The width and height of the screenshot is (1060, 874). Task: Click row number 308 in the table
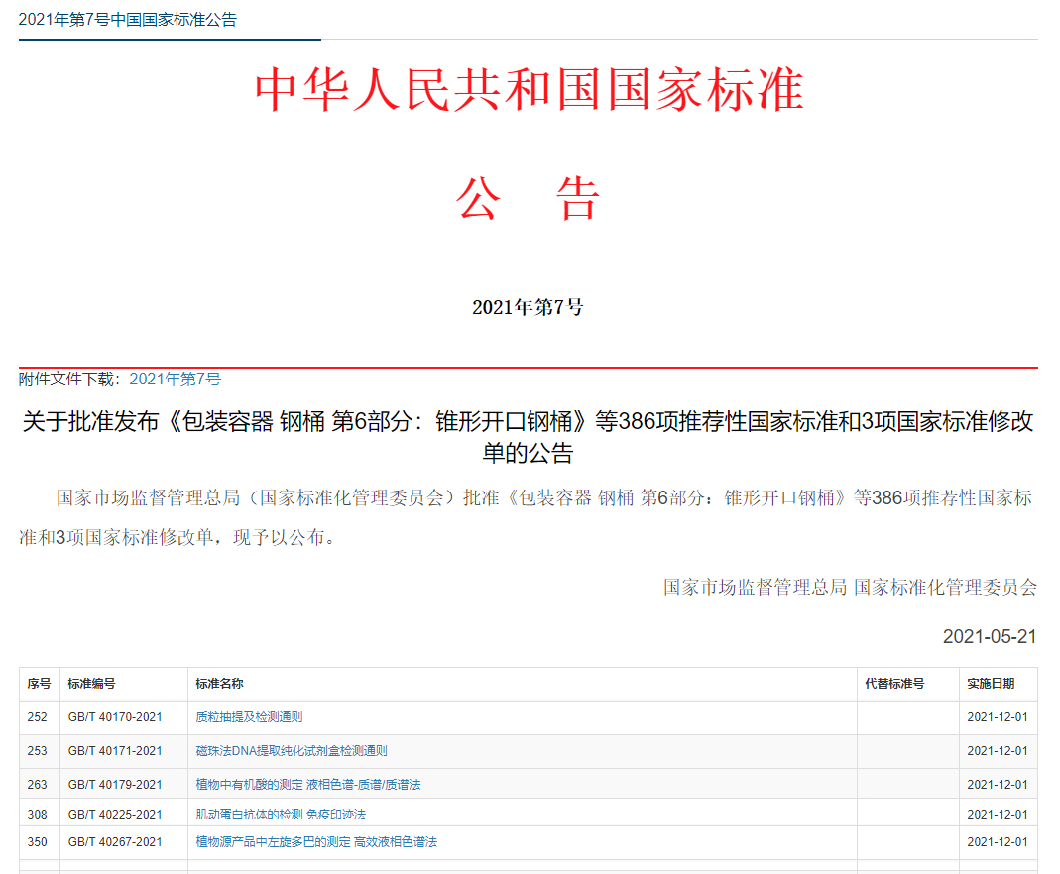(x=38, y=815)
